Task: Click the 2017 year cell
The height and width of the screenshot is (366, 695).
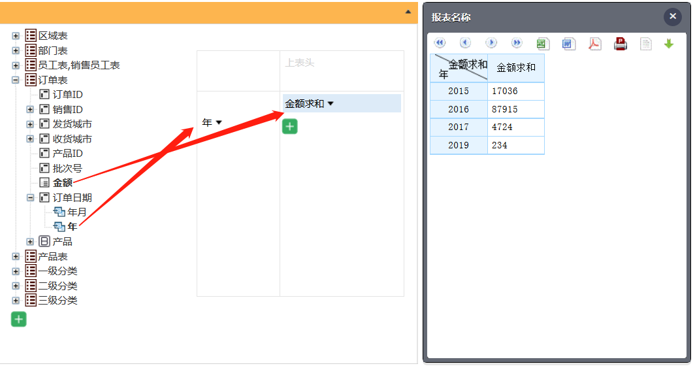Action: [x=459, y=127]
